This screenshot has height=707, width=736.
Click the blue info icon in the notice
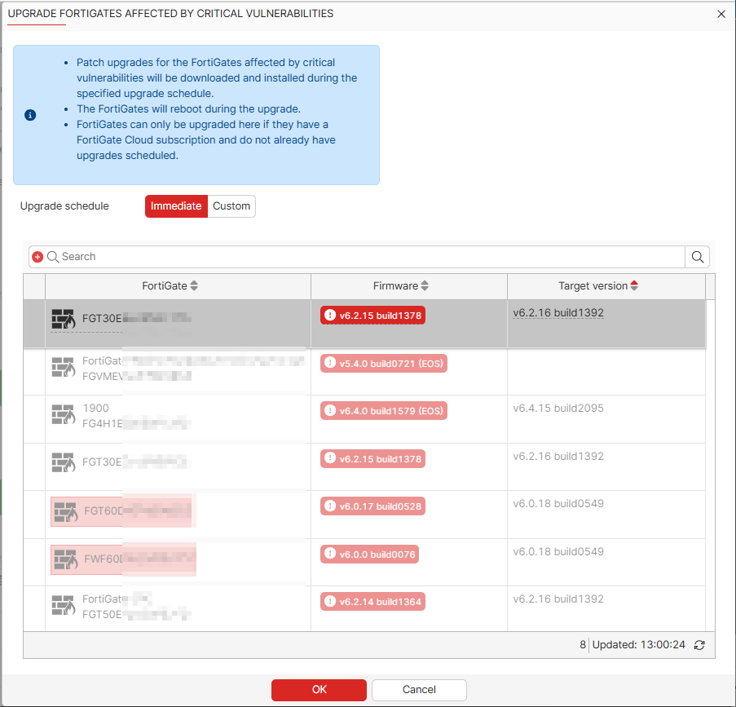click(30, 115)
